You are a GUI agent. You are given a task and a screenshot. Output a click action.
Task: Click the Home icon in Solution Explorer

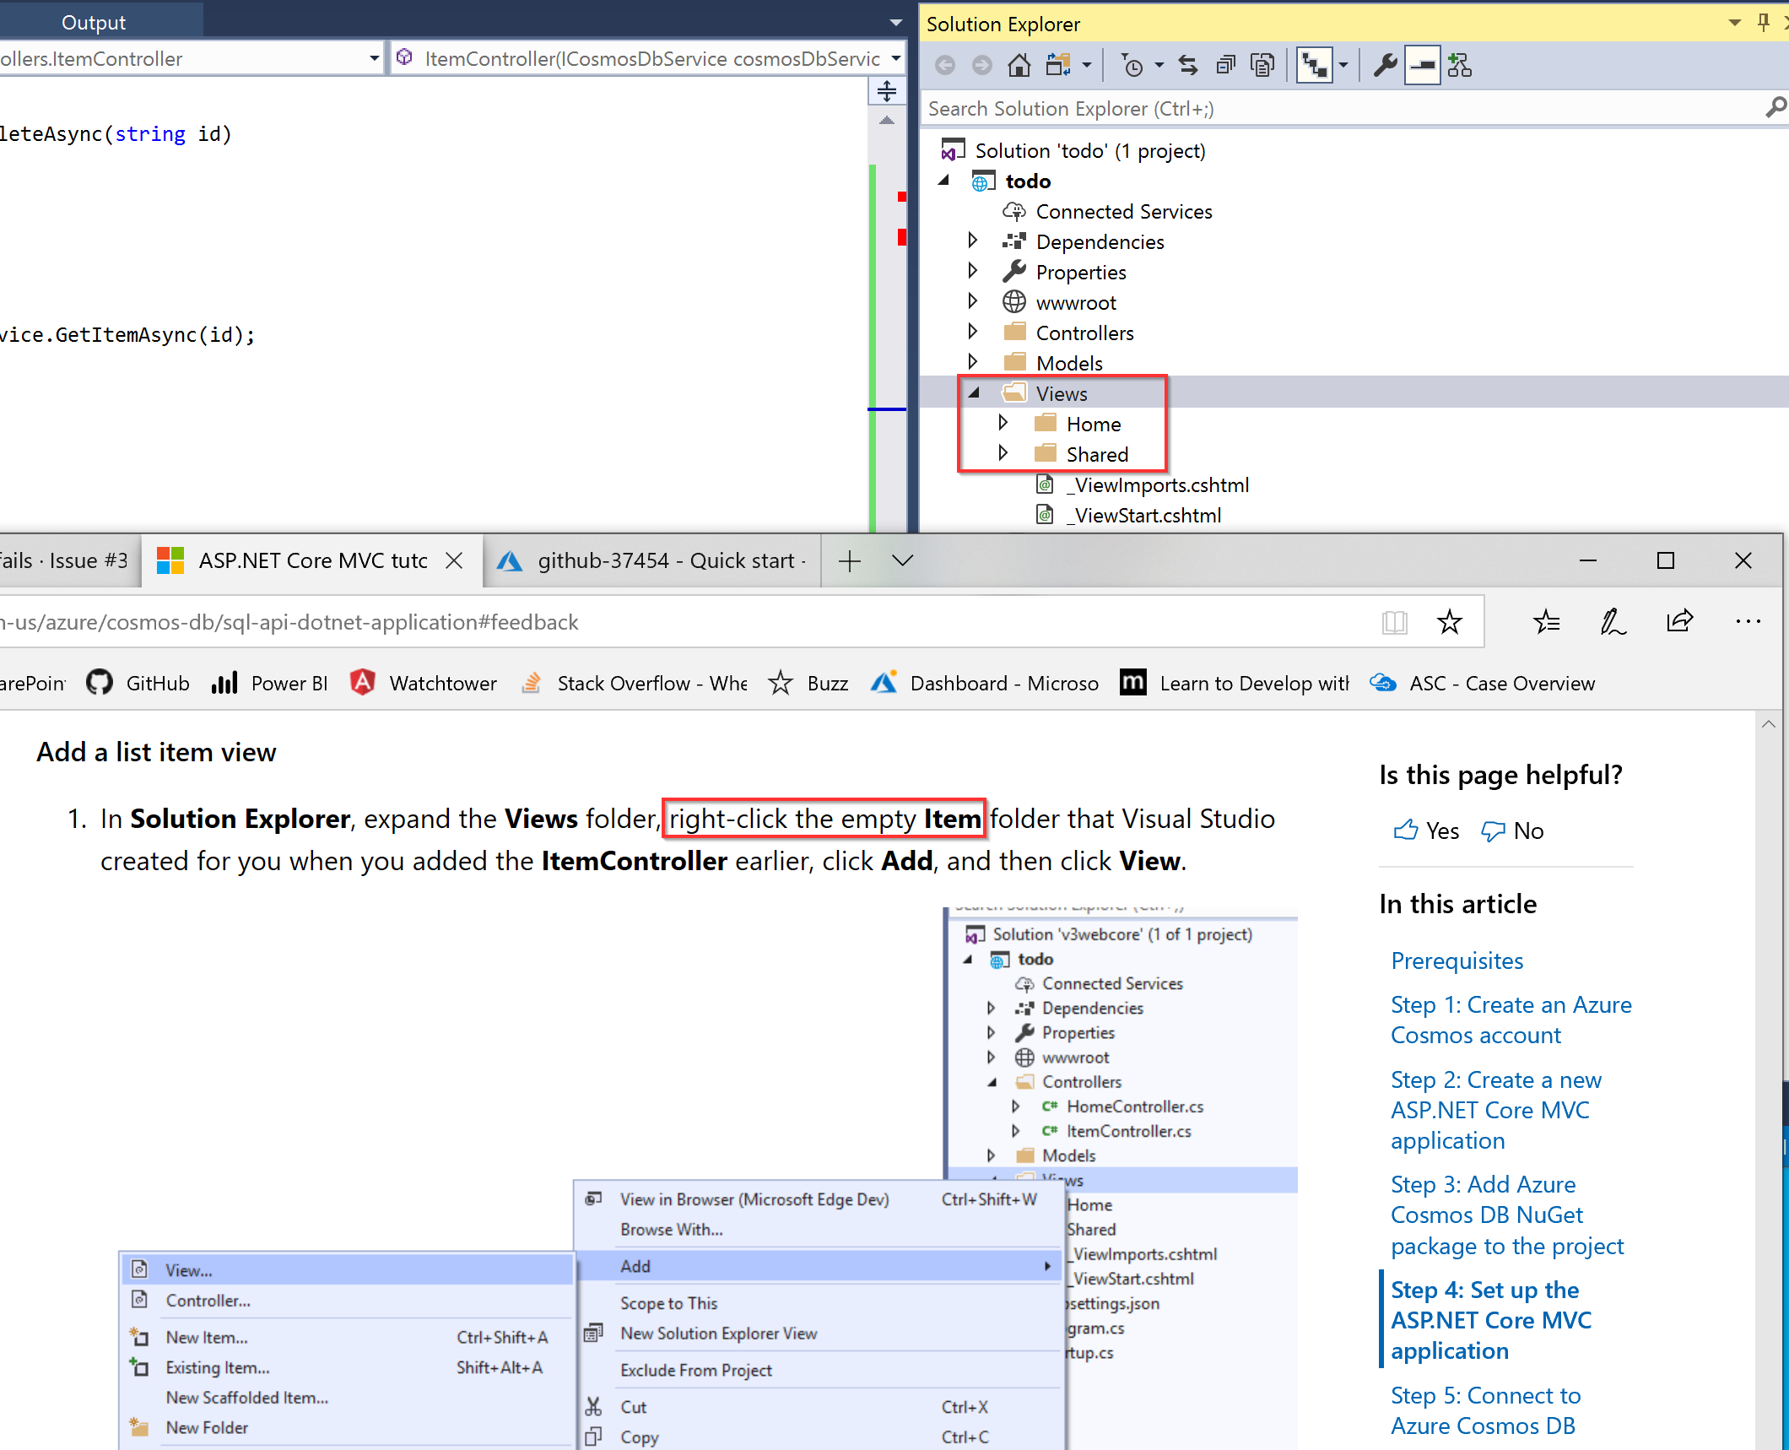[x=1019, y=65]
